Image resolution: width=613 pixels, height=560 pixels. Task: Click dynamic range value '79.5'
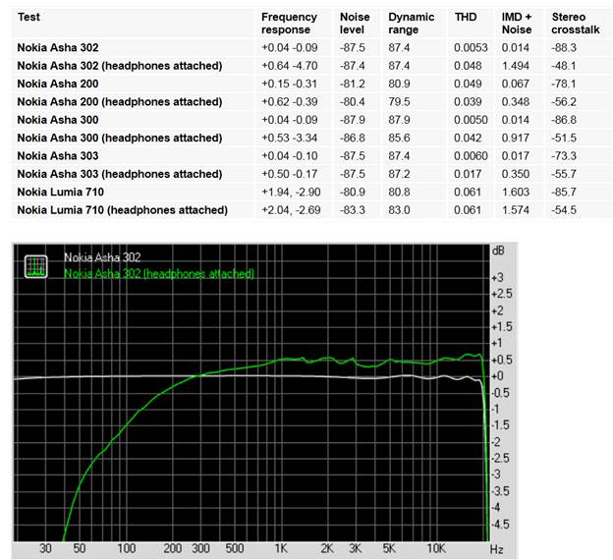pyautogui.click(x=399, y=101)
